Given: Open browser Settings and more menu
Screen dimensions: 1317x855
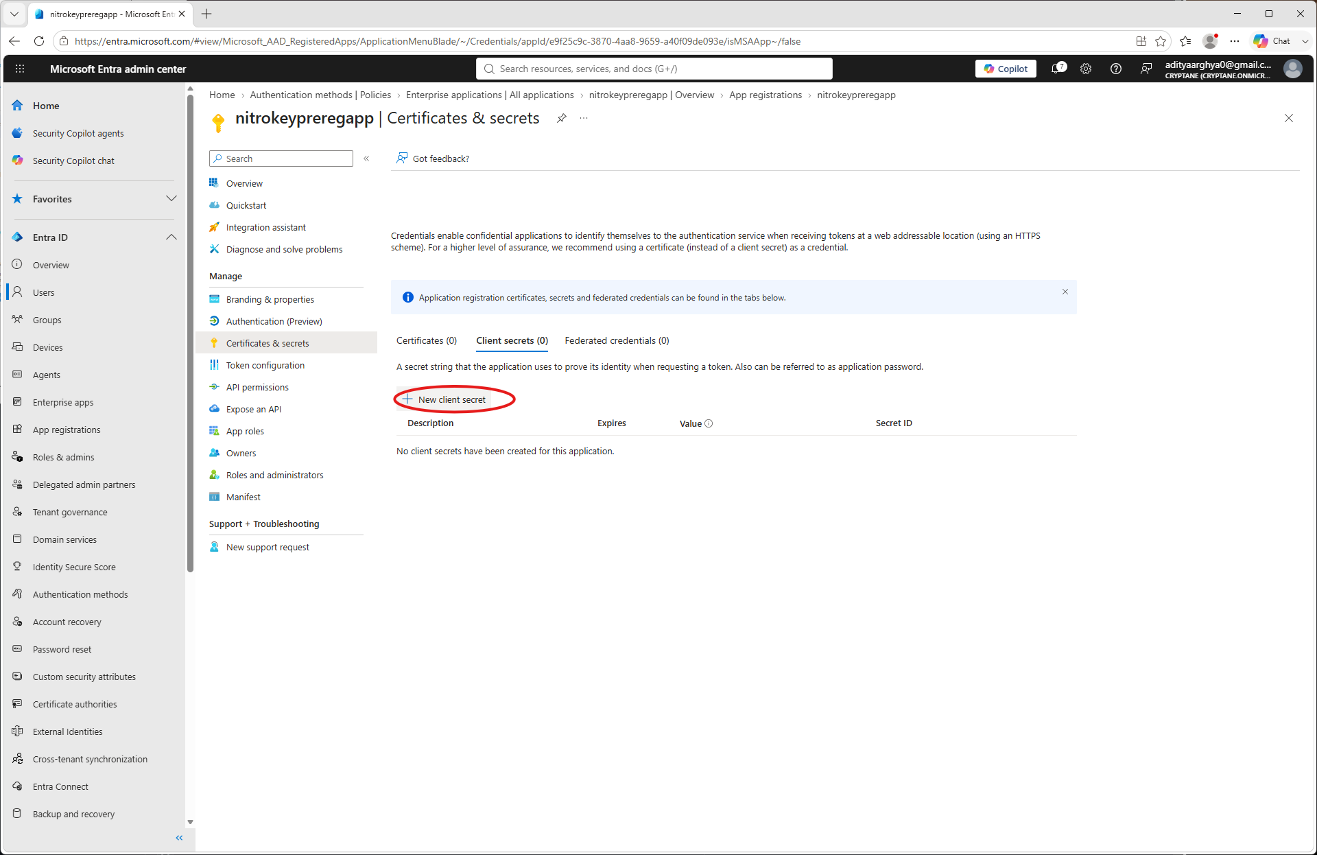Looking at the screenshot, I should pyautogui.click(x=1235, y=41).
